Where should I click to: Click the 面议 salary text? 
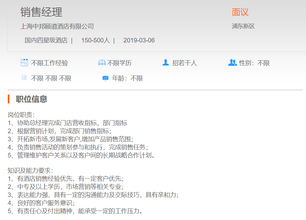(240, 12)
